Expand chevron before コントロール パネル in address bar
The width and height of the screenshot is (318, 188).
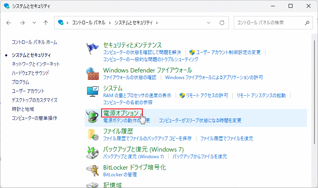67,23
